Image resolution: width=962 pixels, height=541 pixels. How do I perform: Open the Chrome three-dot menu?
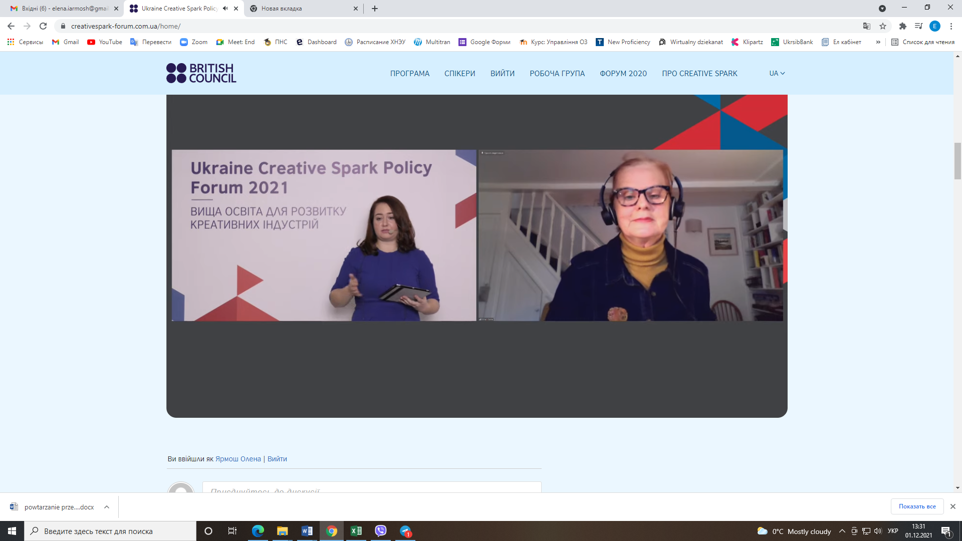pyautogui.click(x=951, y=26)
